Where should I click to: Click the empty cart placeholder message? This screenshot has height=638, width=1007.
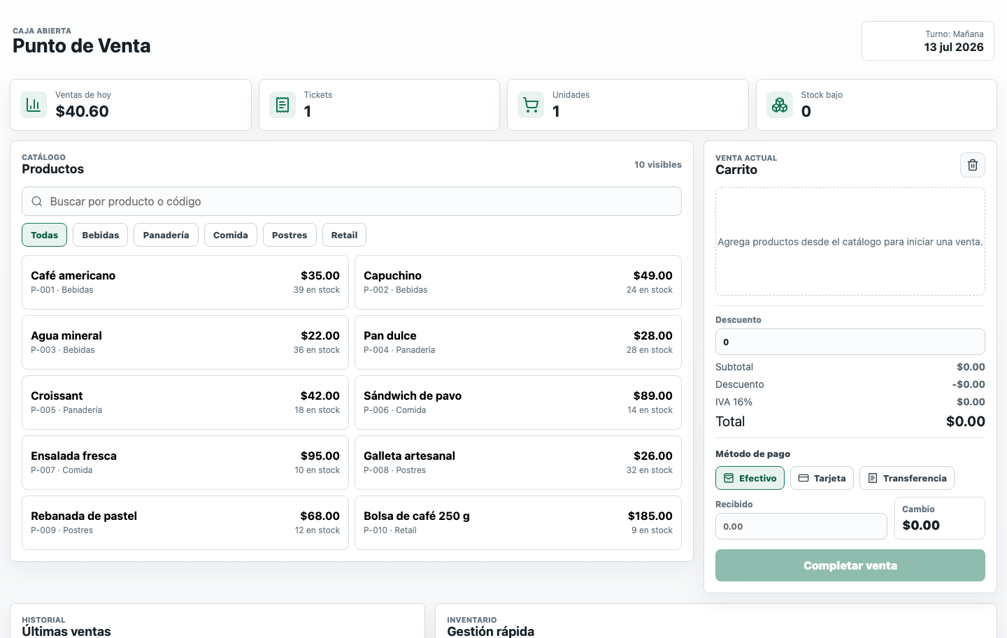(x=850, y=242)
